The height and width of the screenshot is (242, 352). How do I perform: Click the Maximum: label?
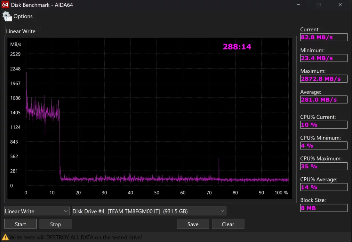(x=313, y=71)
